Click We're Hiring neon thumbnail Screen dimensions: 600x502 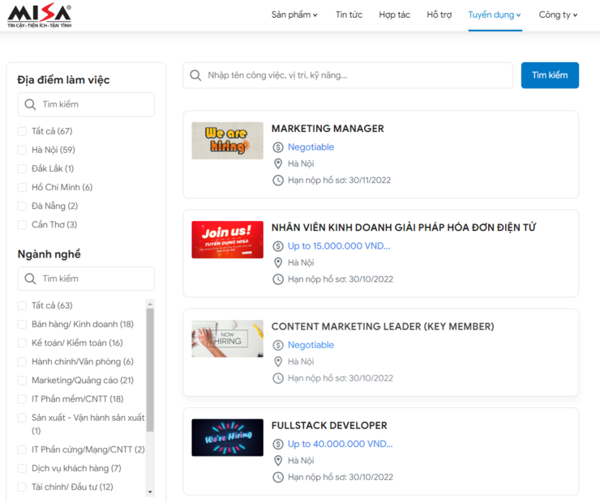[x=227, y=437]
